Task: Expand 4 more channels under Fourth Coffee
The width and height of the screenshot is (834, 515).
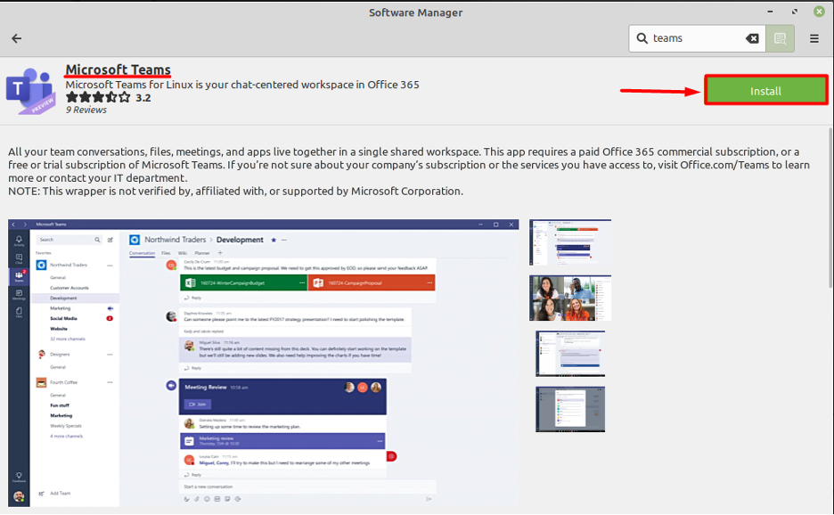Action: coord(69,437)
